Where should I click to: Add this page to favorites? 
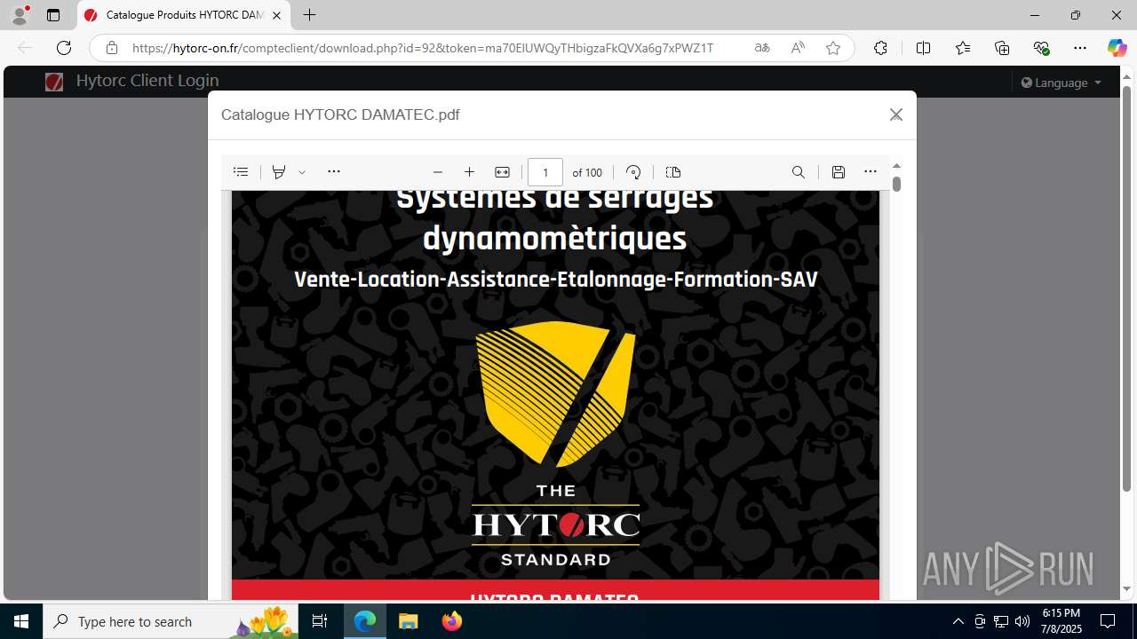click(x=833, y=48)
